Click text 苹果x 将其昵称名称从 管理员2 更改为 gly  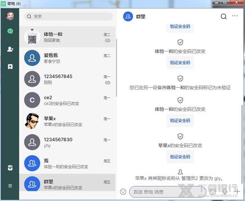[179, 179]
